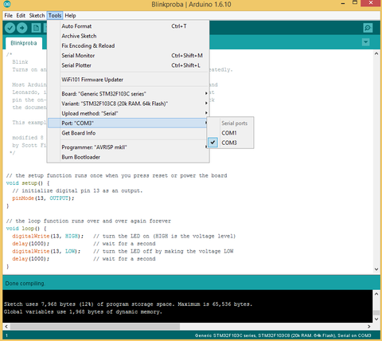This screenshot has width=382, height=341.
Task: Select Auto Format from Tools menu
Action: tap(128, 26)
